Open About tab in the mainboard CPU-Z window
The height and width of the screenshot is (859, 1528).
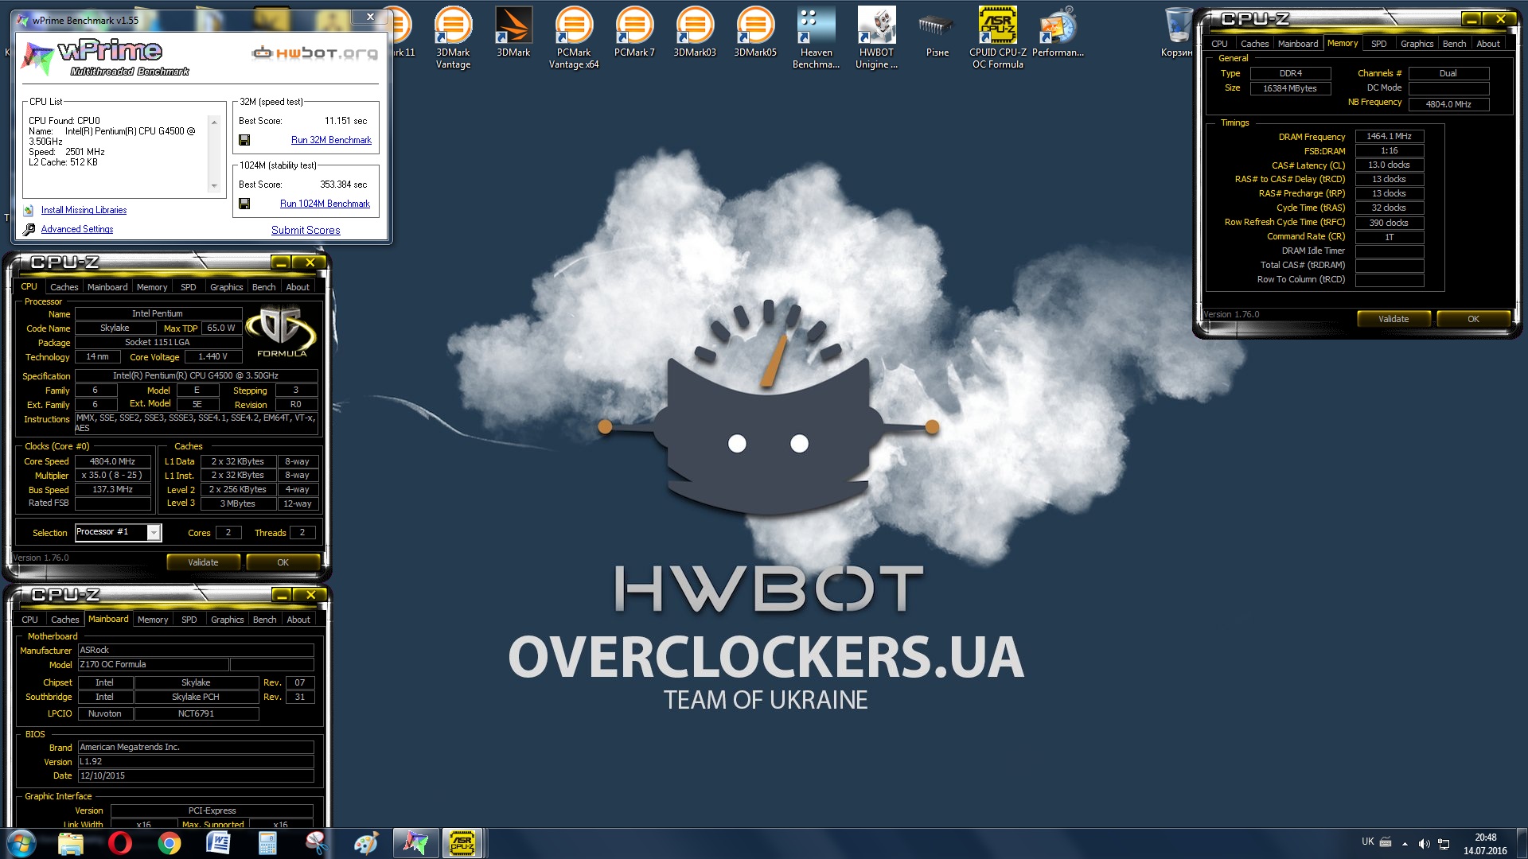pos(298,620)
